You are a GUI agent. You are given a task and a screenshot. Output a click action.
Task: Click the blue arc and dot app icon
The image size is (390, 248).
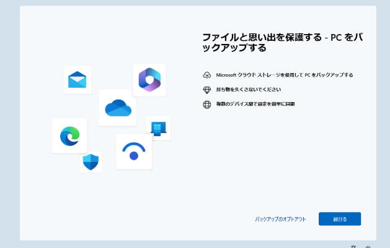pos(133,152)
